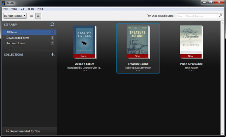Switch to grid view icon
Image resolution: width=226 pixels, height=137 pixels.
click(x=38, y=16)
